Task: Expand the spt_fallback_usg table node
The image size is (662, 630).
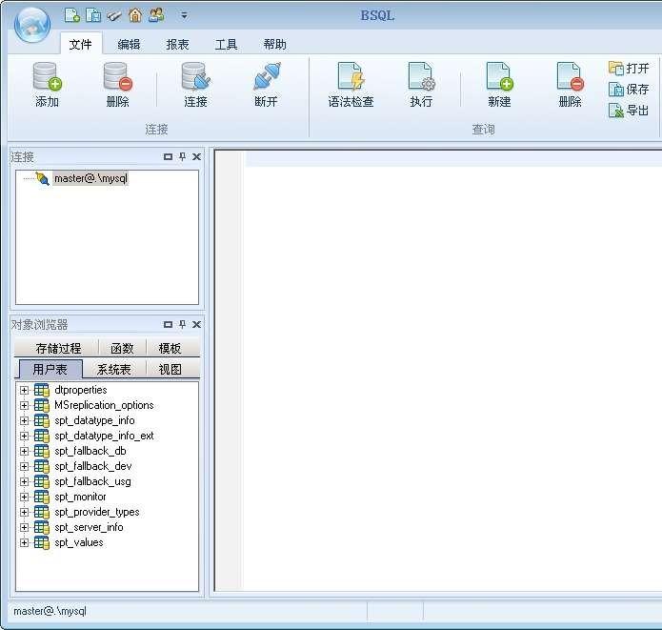Action: (24, 481)
